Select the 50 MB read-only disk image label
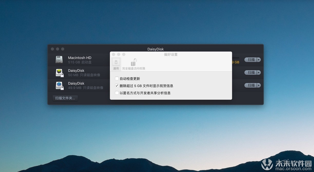 [x=84, y=75]
